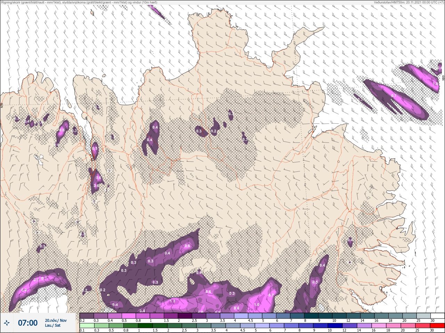Select the palest green first swatch of lower legend

click(x=87, y=326)
